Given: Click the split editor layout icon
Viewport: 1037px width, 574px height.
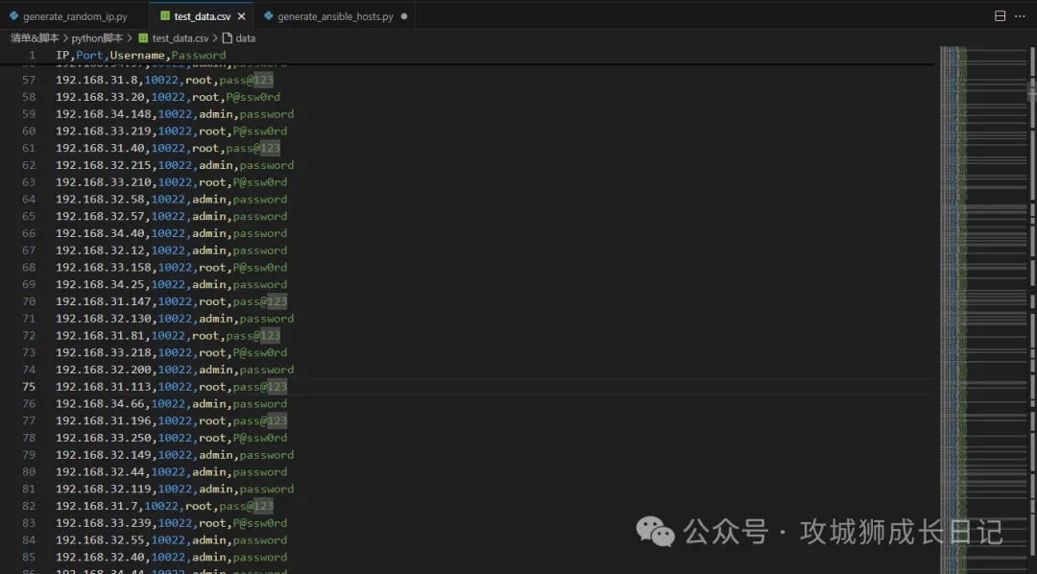Looking at the screenshot, I should (x=1000, y=16).
